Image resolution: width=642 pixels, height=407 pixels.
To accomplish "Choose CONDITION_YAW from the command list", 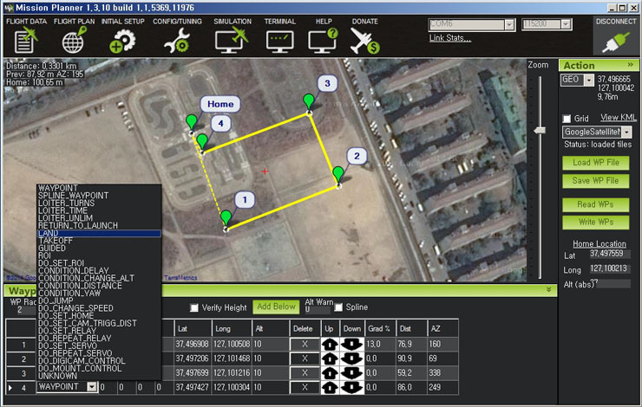I will point(99,294).
